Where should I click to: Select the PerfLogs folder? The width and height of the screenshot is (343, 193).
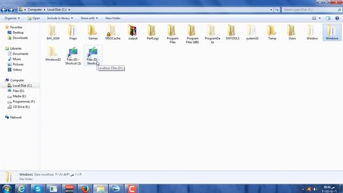(x=152, y=32)
